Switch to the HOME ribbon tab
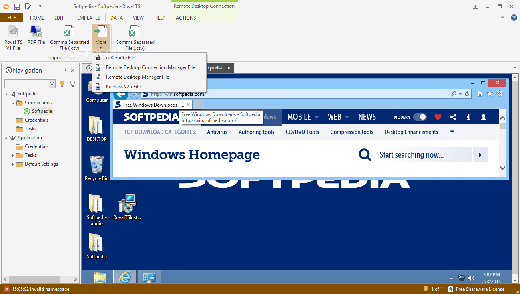The height and width of the screenshot is (294, 520). tap(37, 18)
